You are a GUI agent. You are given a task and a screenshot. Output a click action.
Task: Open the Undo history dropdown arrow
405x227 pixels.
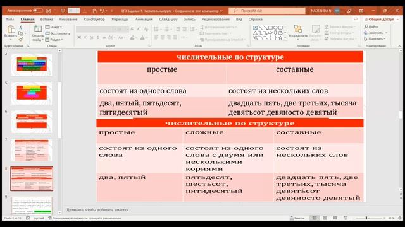pos(106,11)
